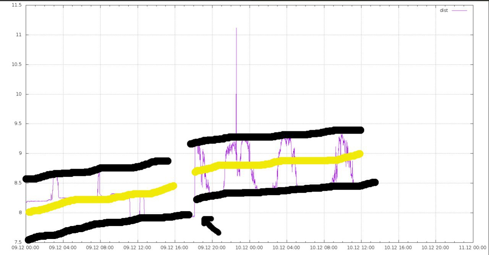Viewport: 489px width, 255px height.
Task: Click the x-axis label 11.12 00:00
Action: [472, 247]
